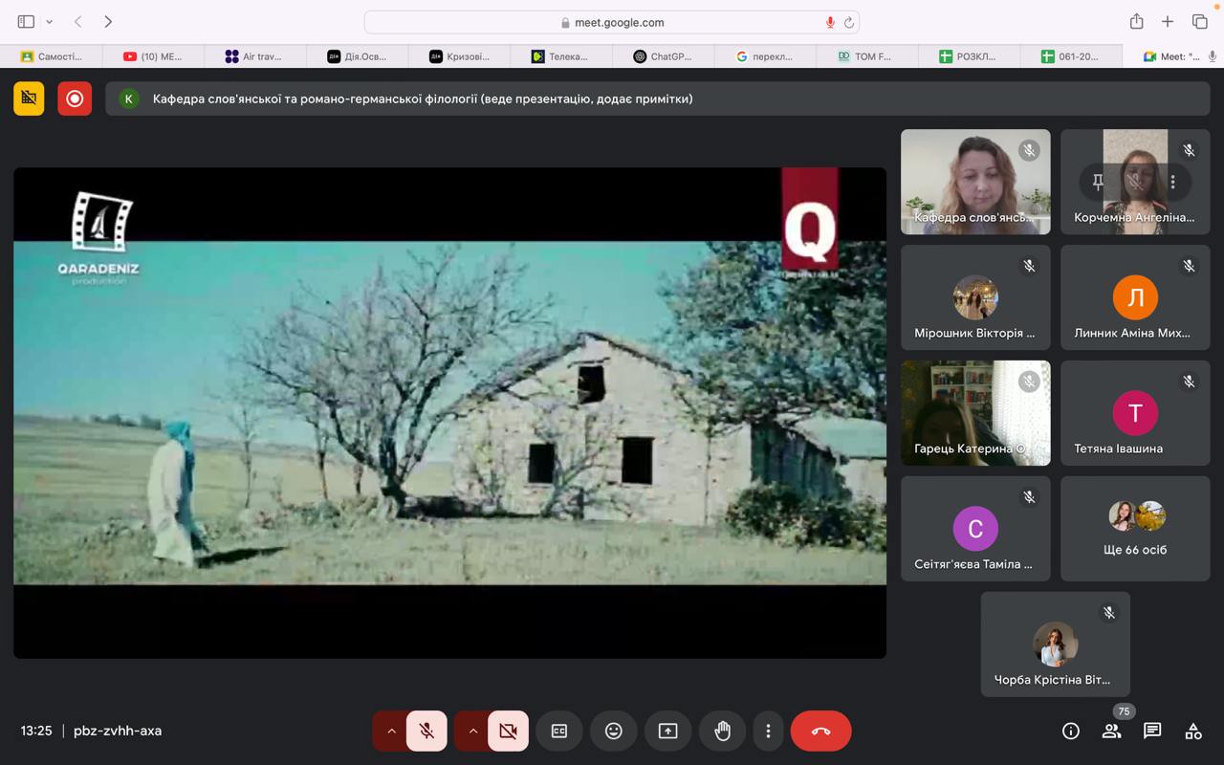Image resolution: width=1224 pixels, height=765 pixels.
Task: Switch to the TOM F... tab
Action: pyautogui.click(x=866, y=56)
